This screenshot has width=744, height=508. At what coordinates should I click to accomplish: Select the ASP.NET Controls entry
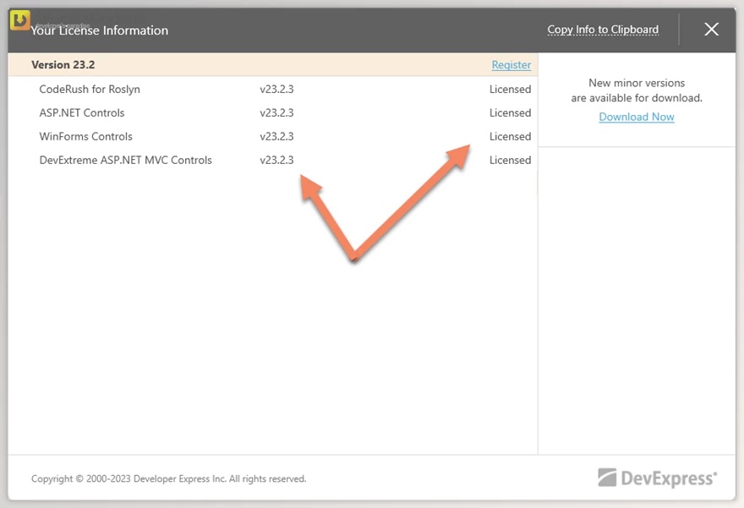82,113
